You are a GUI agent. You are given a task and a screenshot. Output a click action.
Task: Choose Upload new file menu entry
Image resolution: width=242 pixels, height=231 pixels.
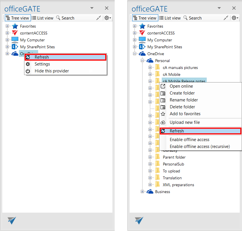tap(200, 122)
